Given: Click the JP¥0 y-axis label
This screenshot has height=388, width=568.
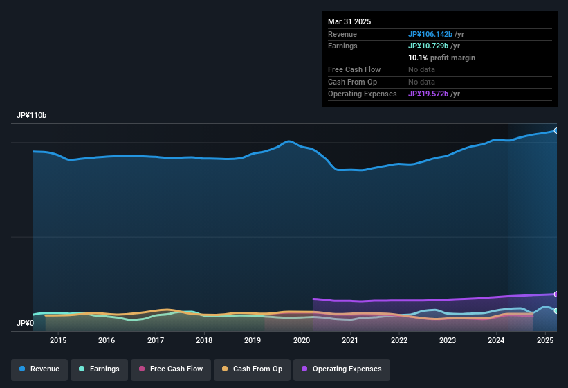Looking at the screenshot, I should (26, 323).
